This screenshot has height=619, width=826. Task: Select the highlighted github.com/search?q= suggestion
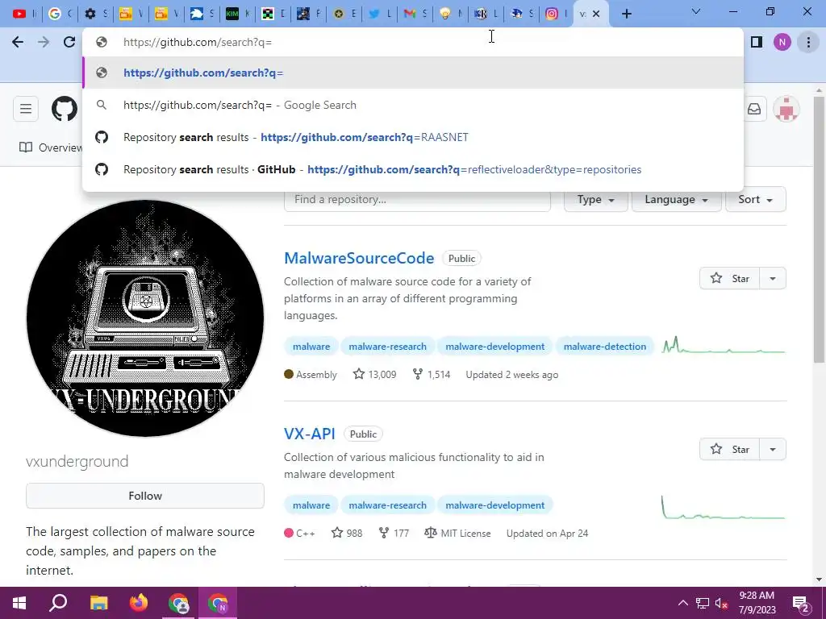(x=413, y=73)
